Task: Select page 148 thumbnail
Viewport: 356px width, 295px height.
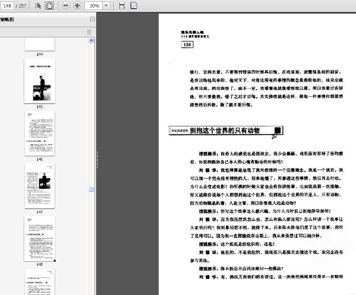Action: pos(40,239)
